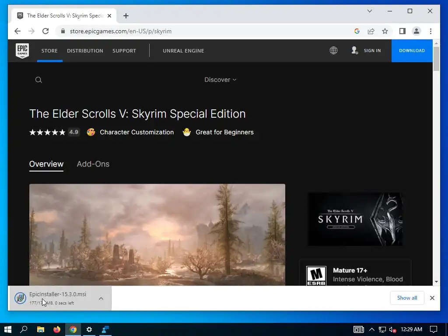This screenshot has width=448, height=336.
Task: Click the Skyrim logo artwork thumbnail
Action: [x=355, y=219]
